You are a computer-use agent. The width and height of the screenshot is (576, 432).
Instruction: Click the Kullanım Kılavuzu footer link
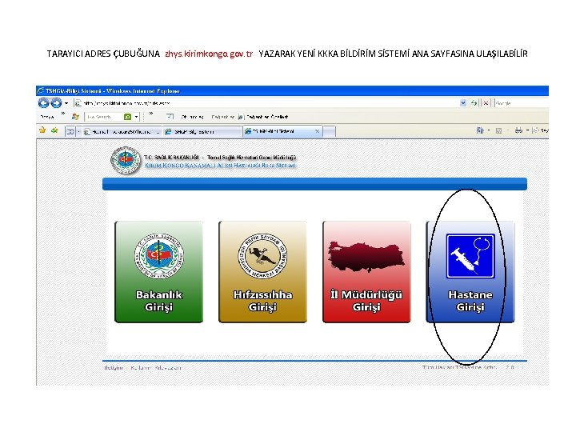156,368
